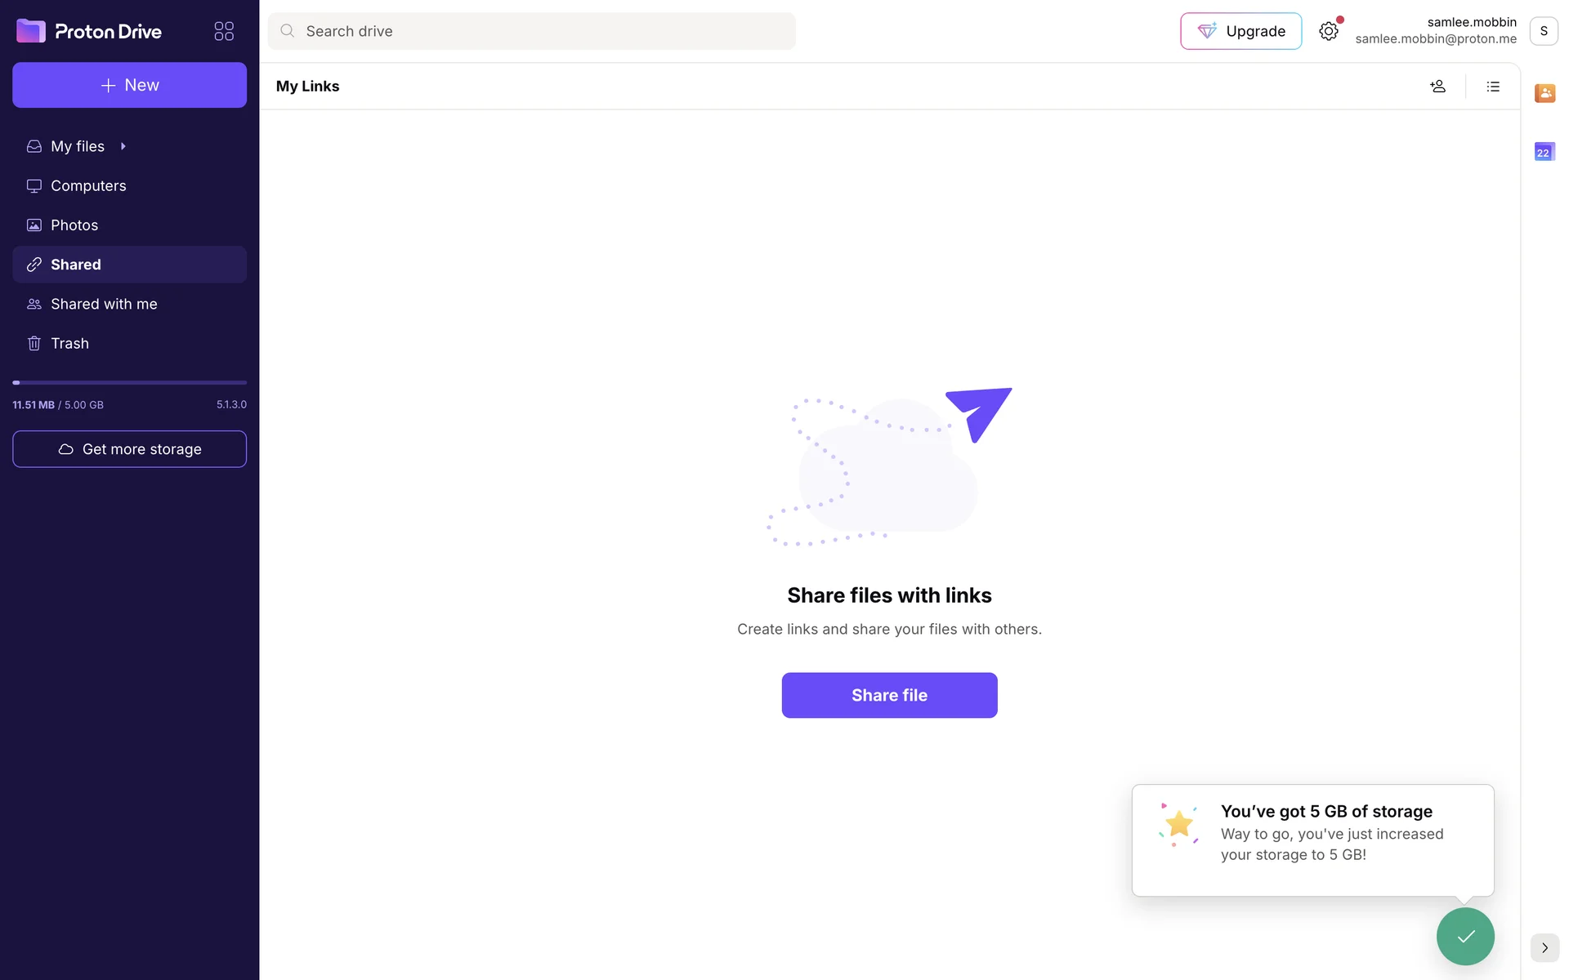Open the account dropdown avatar S
Viewport: 1569px width, 980px height.
click(x=1544, y=31)
